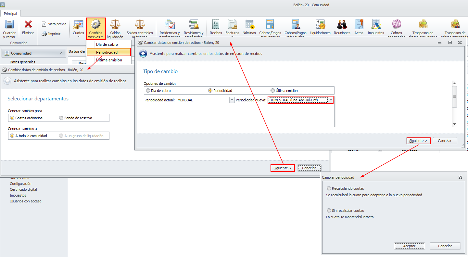The height and width of the screenshot is (257, 468).
Task: Click the Tipo de cambio scrollbar up arrow
Action: pos(454,84)
